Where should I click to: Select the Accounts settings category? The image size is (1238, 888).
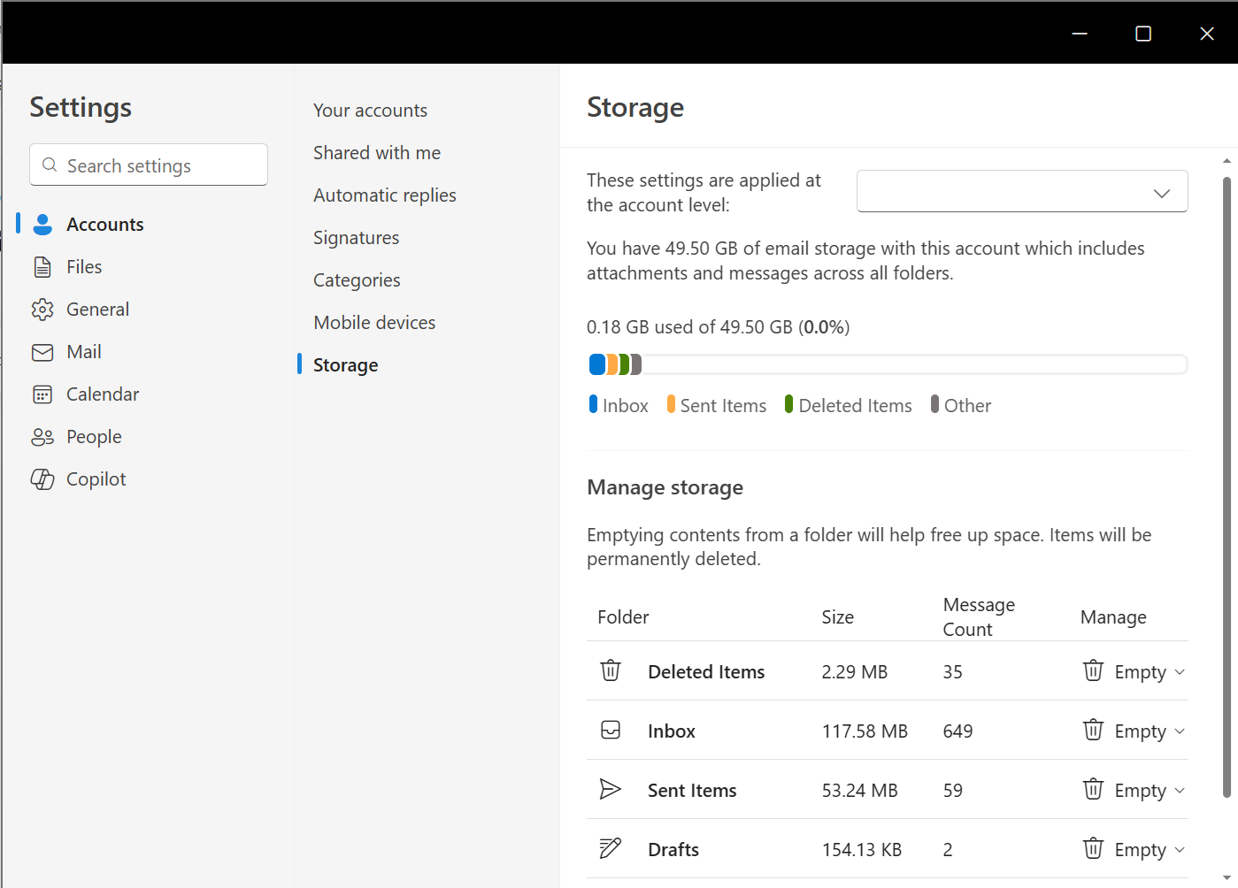tap(105, 225)
